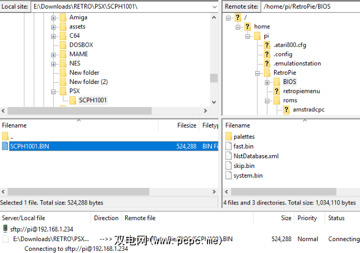Viewport: 360px width, 253px height.
Task: Sort local files by Filename column
Action: point(79,125)
